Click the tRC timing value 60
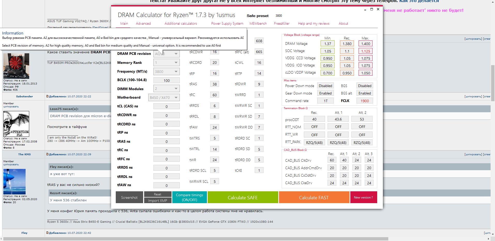The image size is (495, 241). [x=215, y=95]
